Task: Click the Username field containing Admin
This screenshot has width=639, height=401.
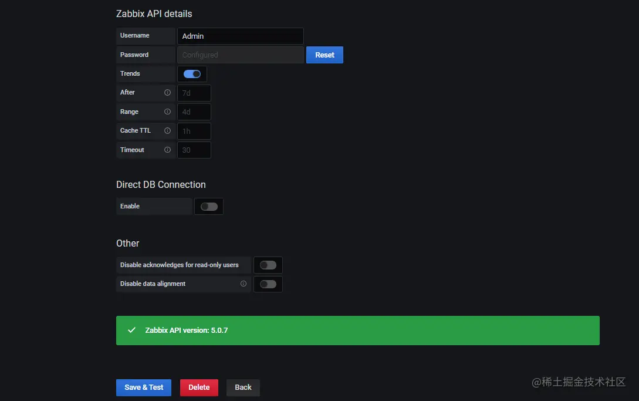Action: (x=241, y=36)
